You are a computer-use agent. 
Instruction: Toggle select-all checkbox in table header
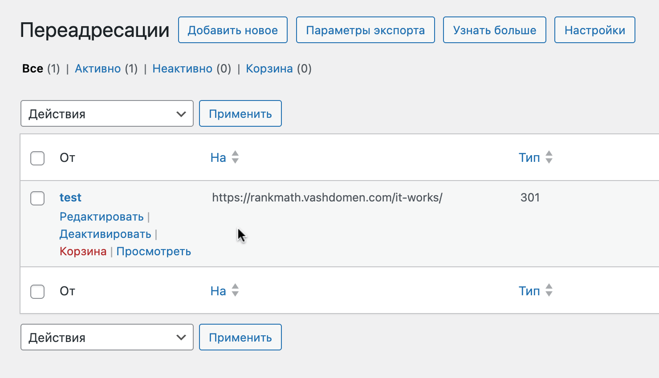point(37,158)
